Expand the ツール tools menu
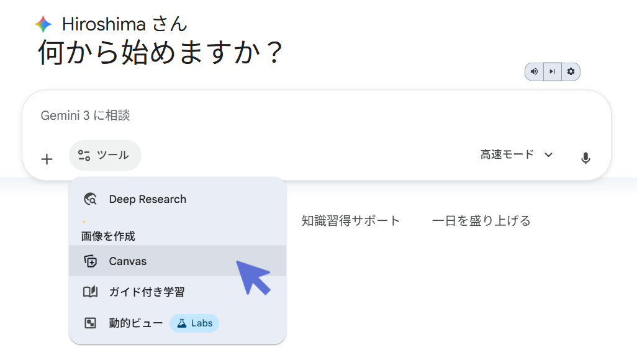 click(105, 155)
